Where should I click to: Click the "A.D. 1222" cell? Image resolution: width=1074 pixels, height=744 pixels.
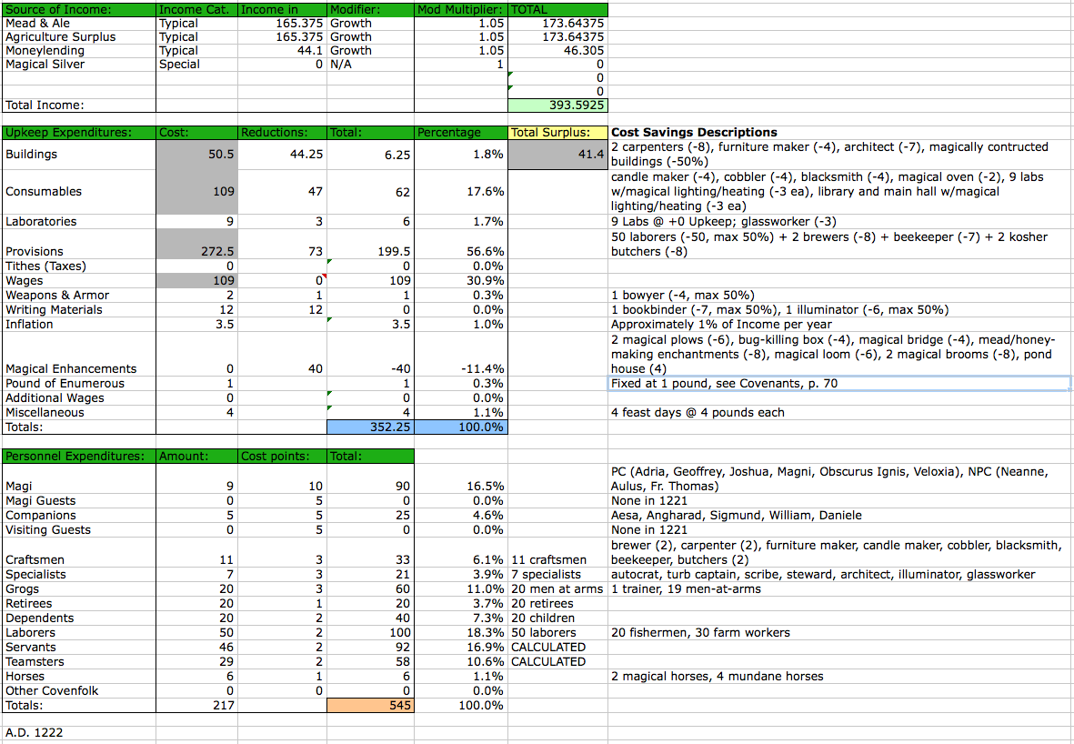tap(79, 732)
